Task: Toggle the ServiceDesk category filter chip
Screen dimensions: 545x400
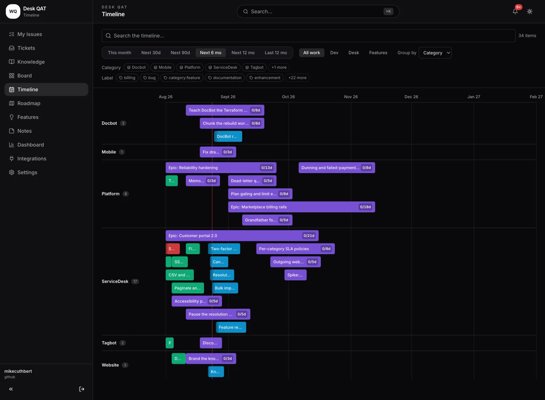Action: [x=223, y=67]
